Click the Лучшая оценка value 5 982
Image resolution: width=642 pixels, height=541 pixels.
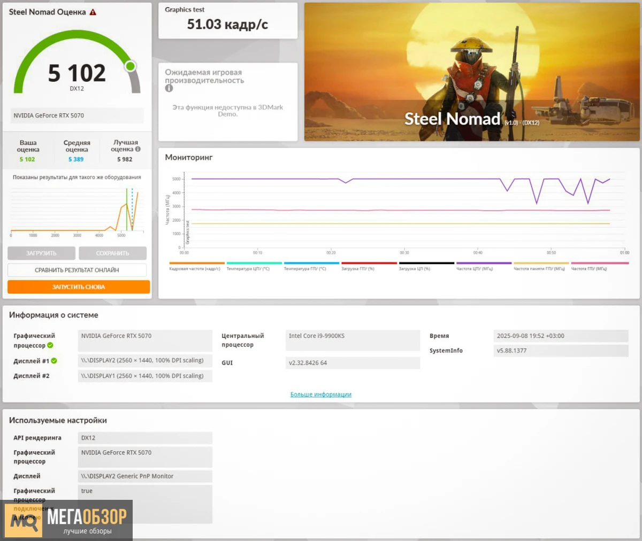pyautogui.click(x=125, y=159)
